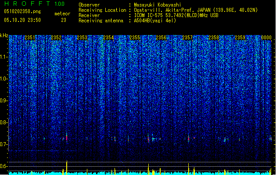Click the 1.0 kHz axis label
The height and width of the screenshot is (175, 276).
4,79
